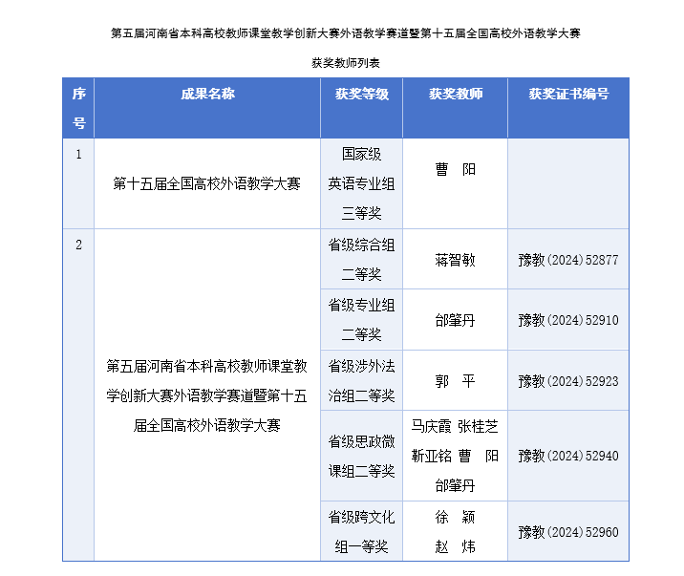Viewport: 684px width, 576px height.
Task: Click row 1 cell 第十五届全国高校外语教学大赛
Action: coord(207,183)
